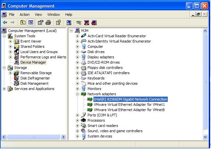Viewport: 212px width, 150px height.
Task: Click the Forward arrow toolbar icon
Action: 13,22
